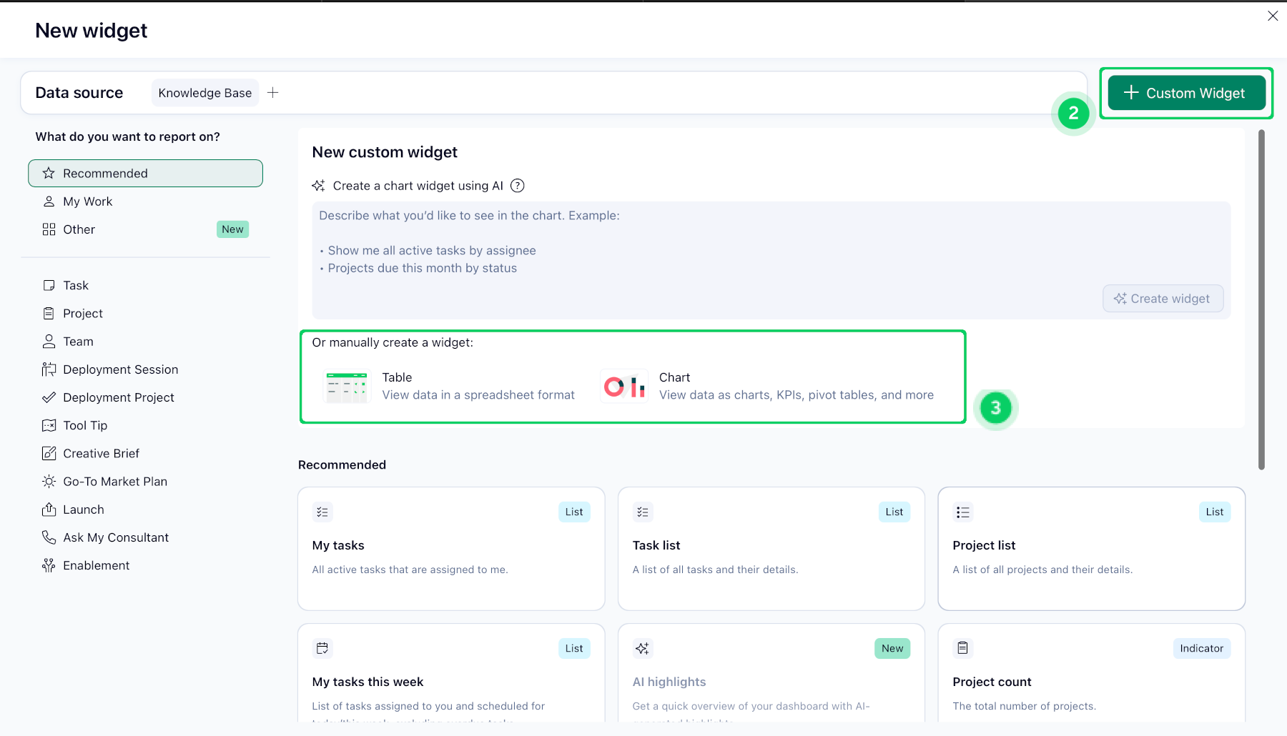Open the My Work category
The height and width of the screenshot is (736, 1287).
pyautogui.click(x=88, y=202)
